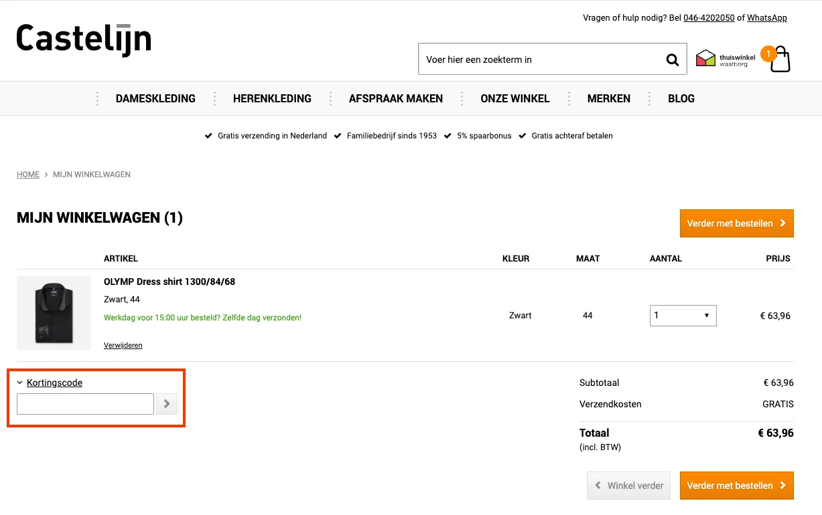This screenshot has width=822, height=515.
Task: Focus the search term input field
Action: pos(539,60)
